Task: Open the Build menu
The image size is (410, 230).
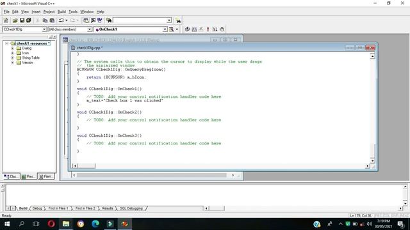Action: (x=61, y=11)
